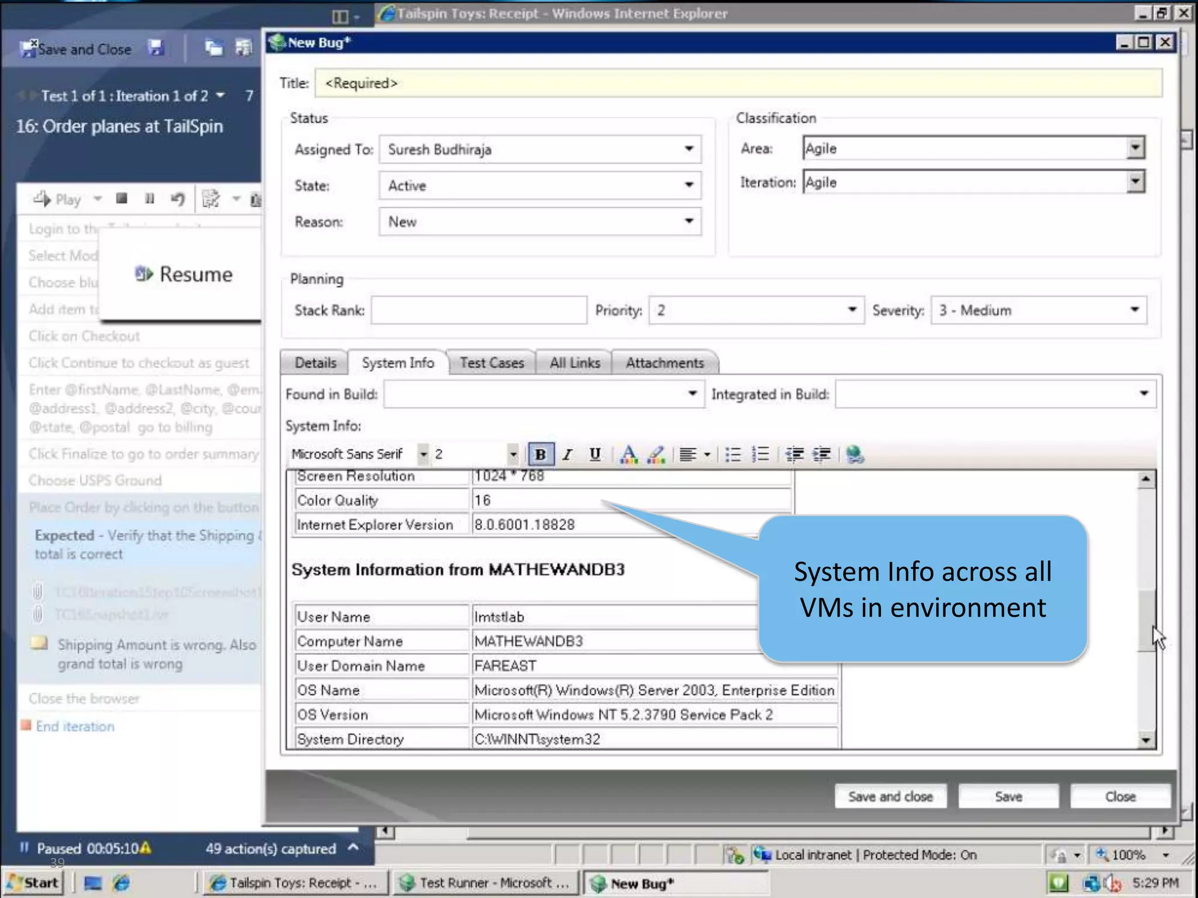The image size is (1198, 898).
Task: Open the font size dropdown
Action: pyautogui.click(x=513, y=454)
